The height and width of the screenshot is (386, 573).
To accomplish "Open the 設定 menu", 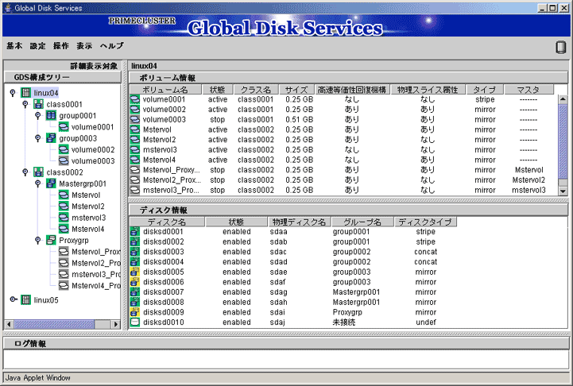I will pyautogui.click(x=38, y=45).
